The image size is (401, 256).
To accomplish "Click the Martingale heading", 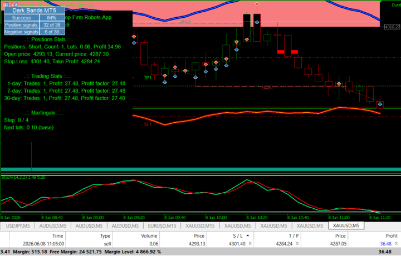I will point(43,113).
